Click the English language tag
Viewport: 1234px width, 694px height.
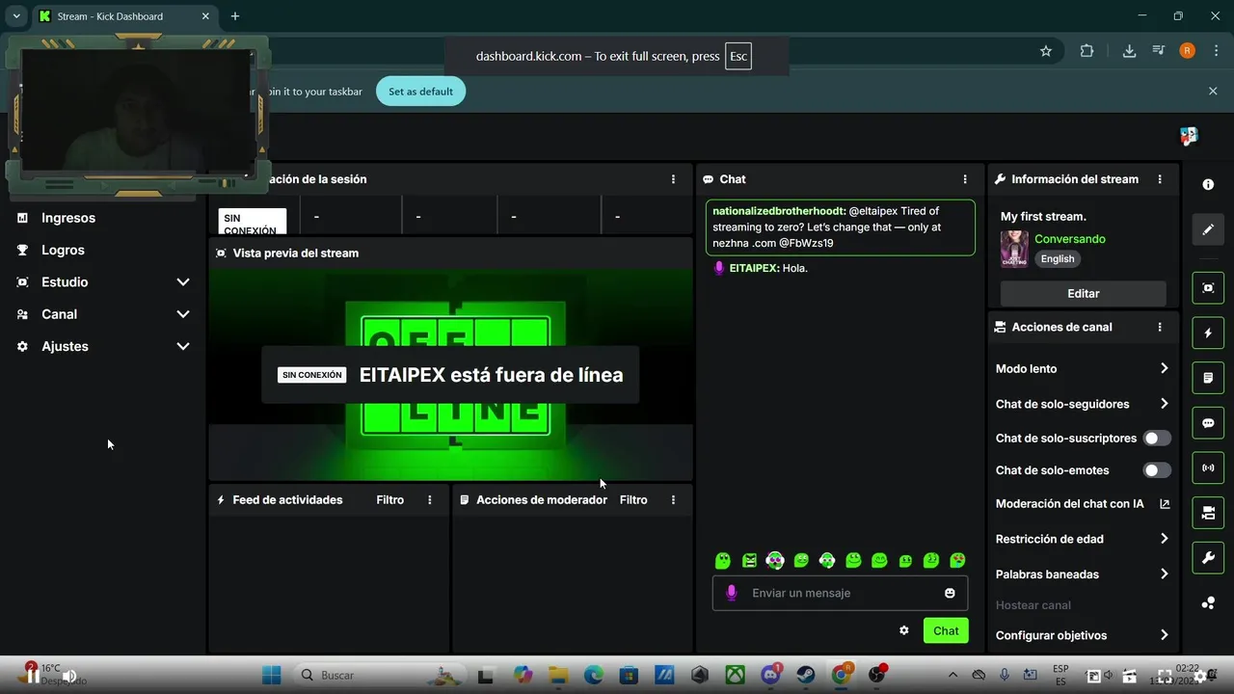[x=1058, y=258]
